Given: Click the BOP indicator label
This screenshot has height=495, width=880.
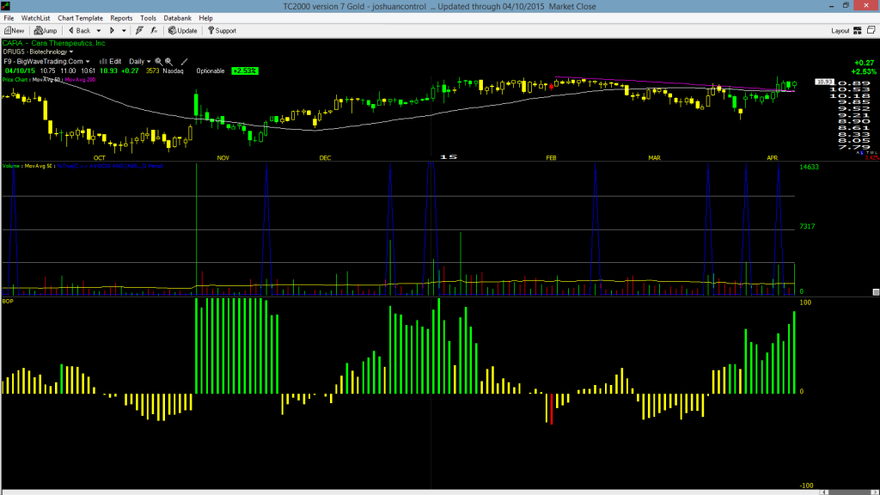Looking at the screenshot, I should coord(8,302).
